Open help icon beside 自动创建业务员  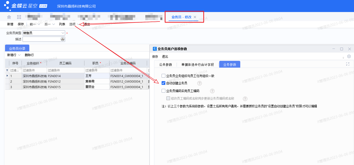[199, 83]
